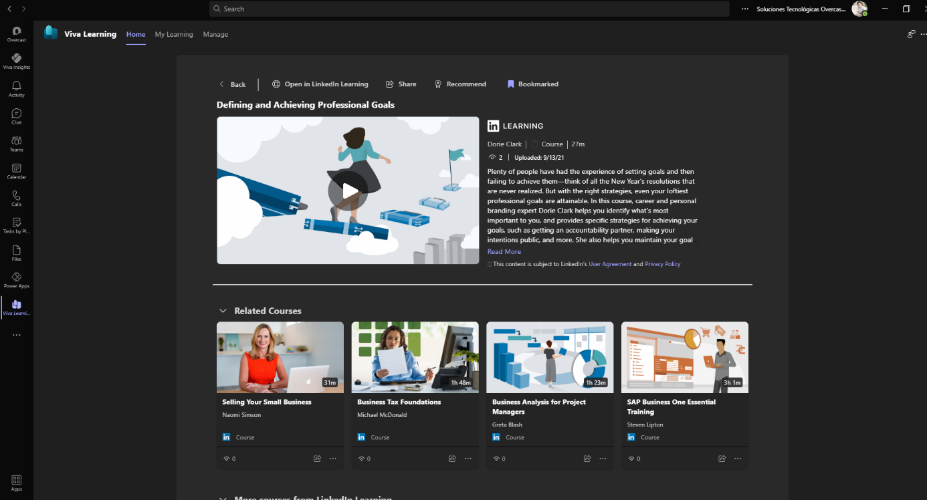The height and width of the screenshot is (500, 927).
Task: Open the LinkedIn Privacy Policy link
Action: pyautogui.click(x=663, y=264)
